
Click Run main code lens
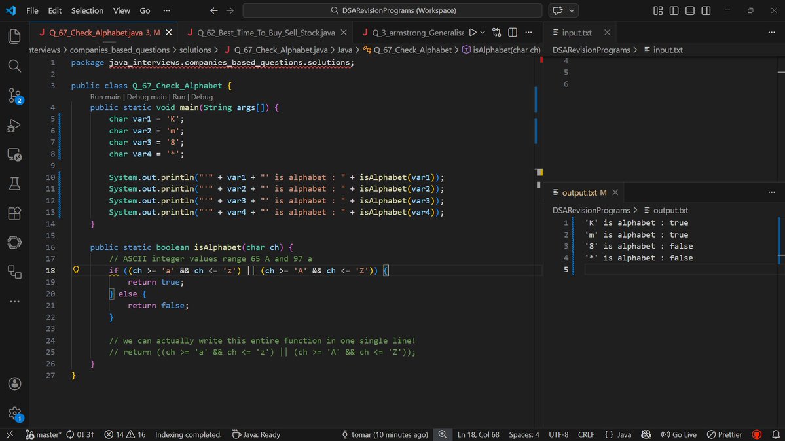105,97
